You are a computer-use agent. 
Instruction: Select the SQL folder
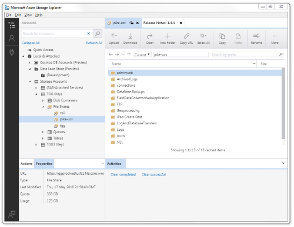point(120,142)
